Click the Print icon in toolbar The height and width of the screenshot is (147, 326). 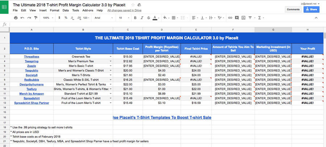point(16,18)
